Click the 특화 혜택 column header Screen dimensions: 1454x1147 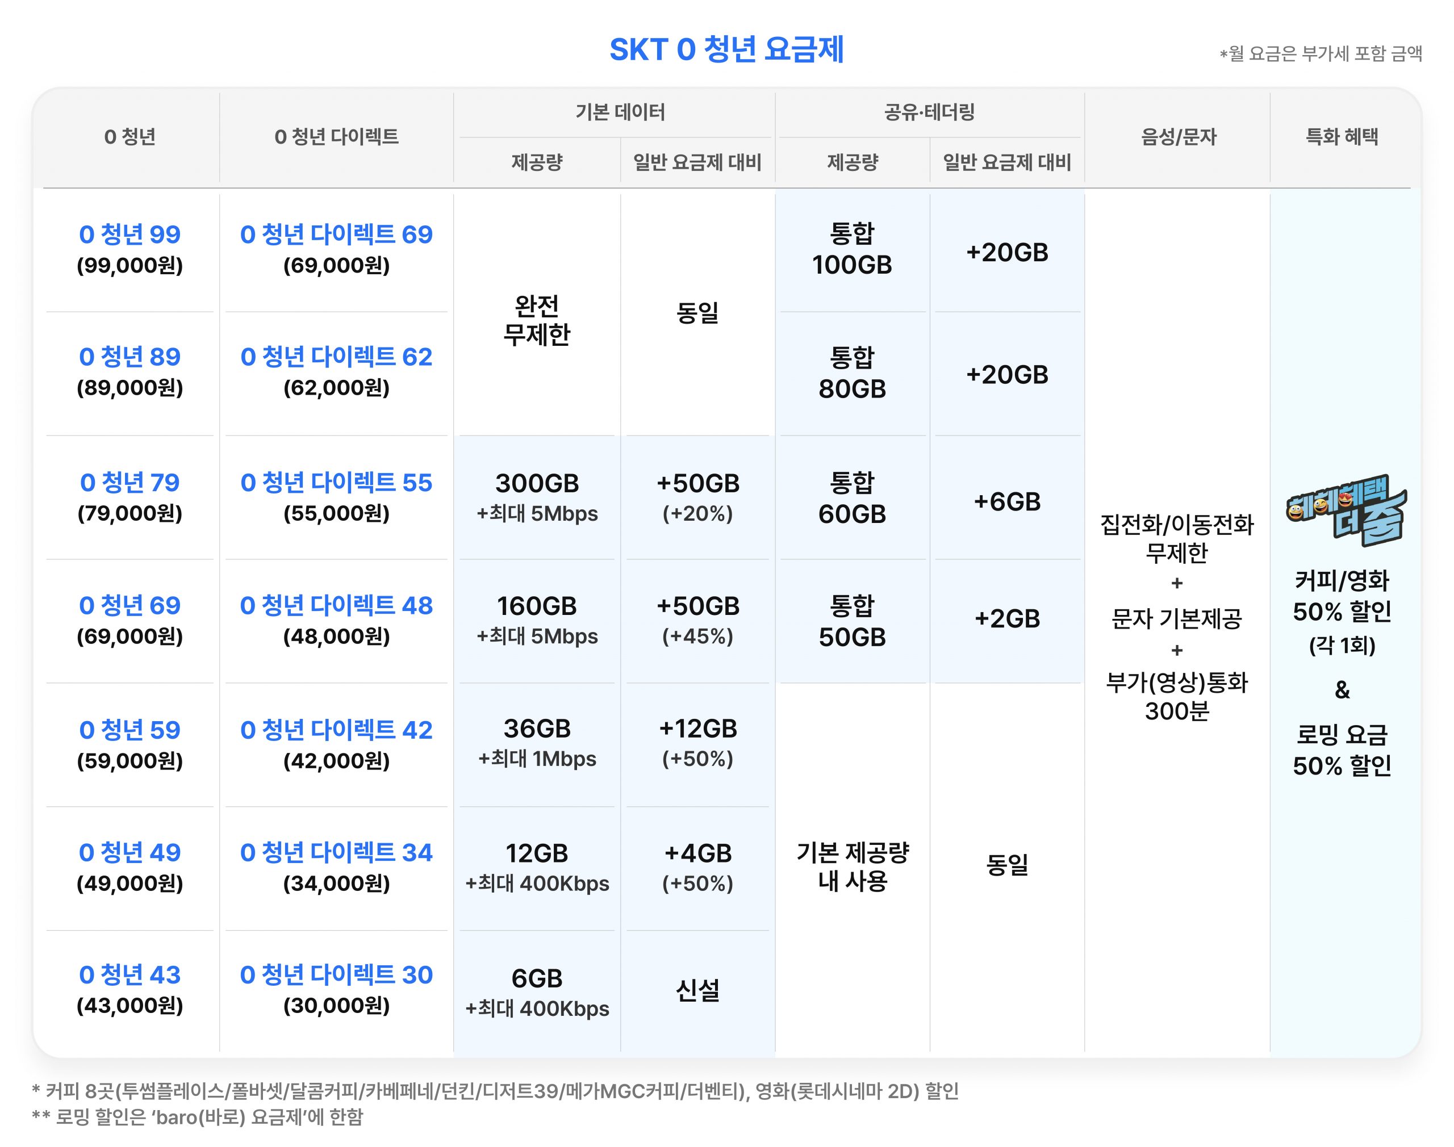point(1341,137)
